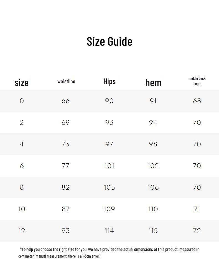
Task: Select waistline value 66
Action: [66, 101]
